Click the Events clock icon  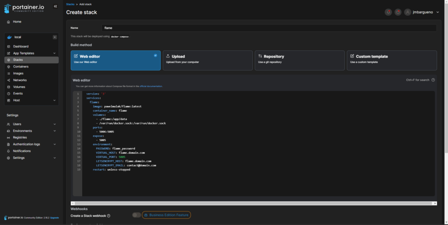click(x=9, y=94)
